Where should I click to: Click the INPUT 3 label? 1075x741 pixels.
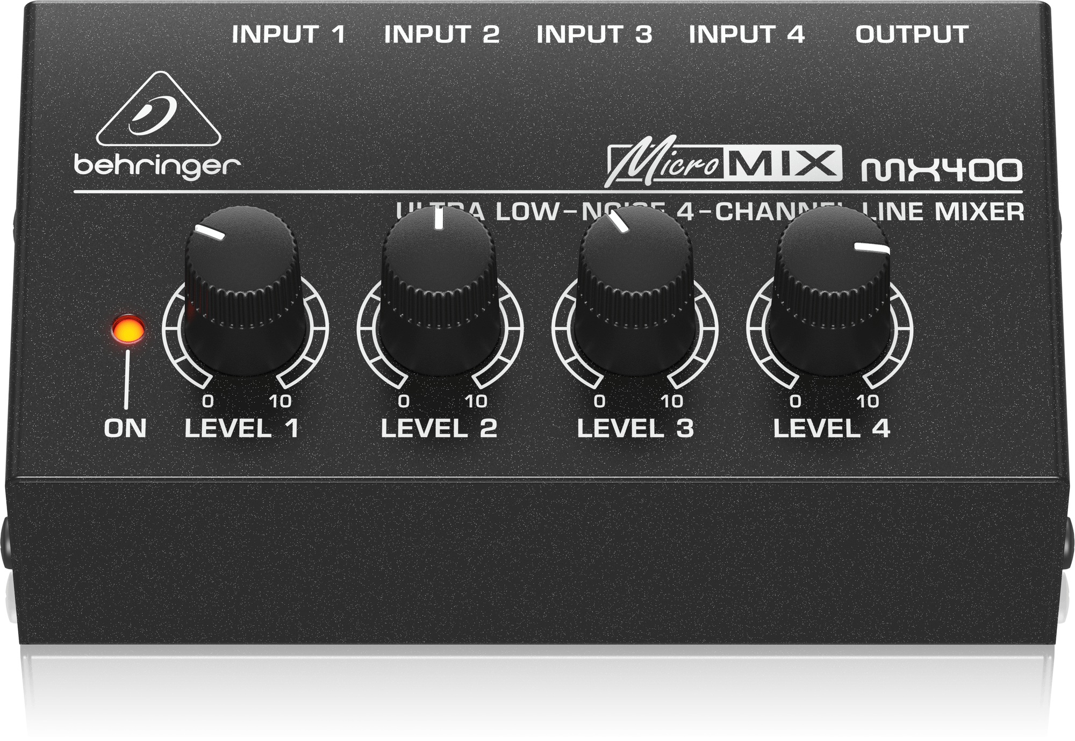(x=594, y=34)
